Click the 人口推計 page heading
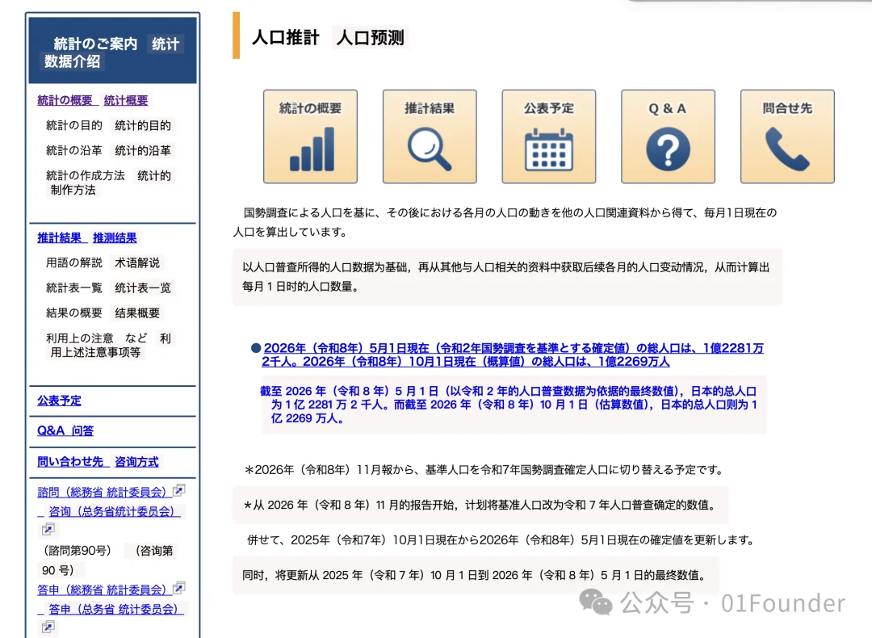872x638 pixels. click(x=286, y=38)
